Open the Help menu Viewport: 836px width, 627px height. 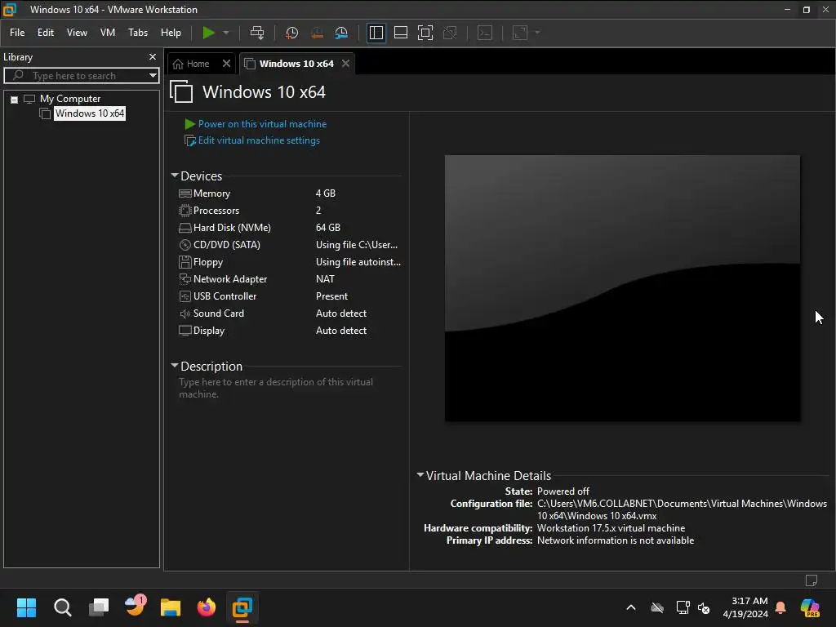pyautogui.click(x=171, y=33)
